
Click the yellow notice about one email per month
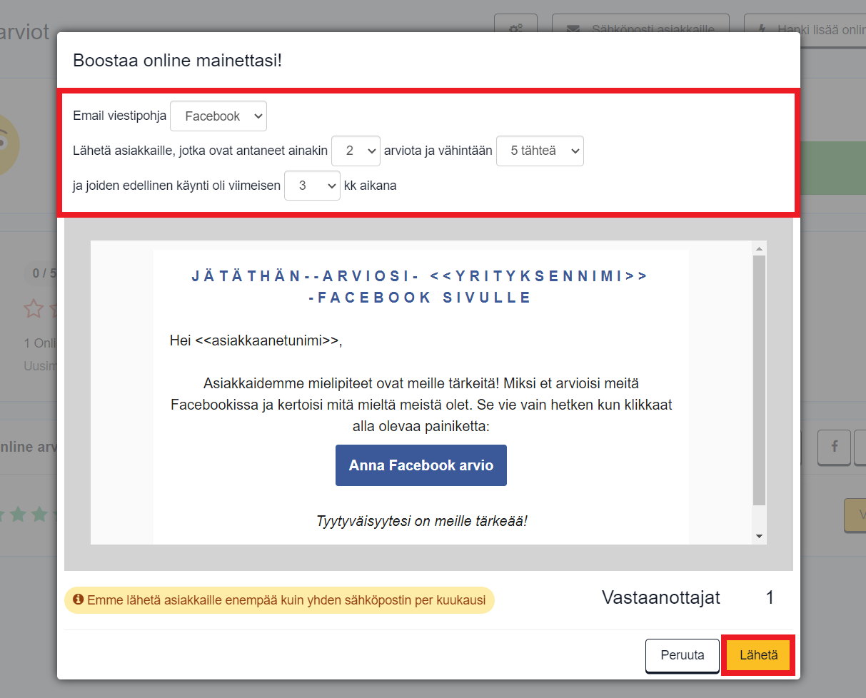coord(279,600)
